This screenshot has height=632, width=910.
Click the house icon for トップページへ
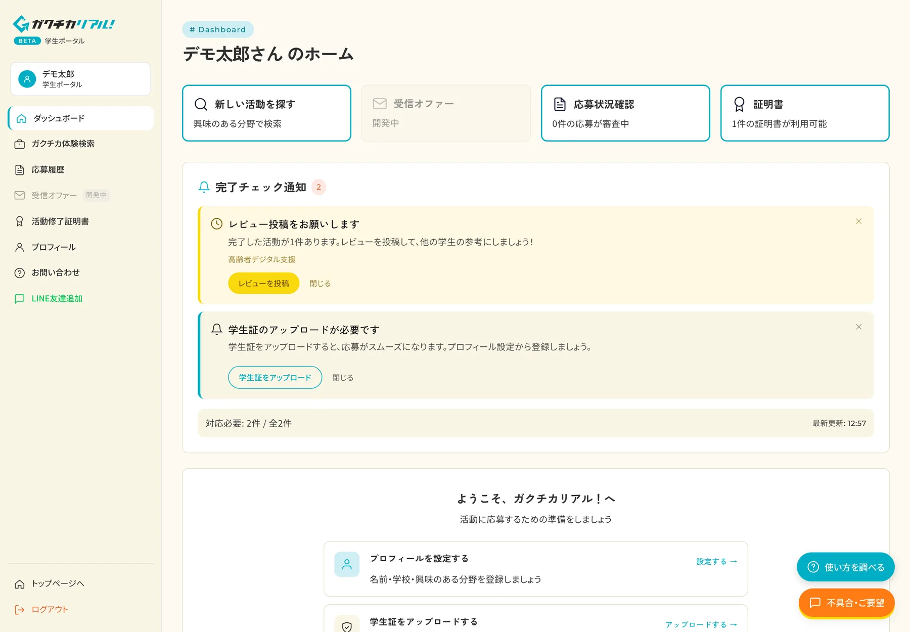[x=20, y=584]
